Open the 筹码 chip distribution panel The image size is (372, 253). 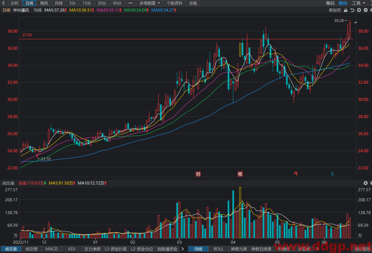[x=330, y=3]
